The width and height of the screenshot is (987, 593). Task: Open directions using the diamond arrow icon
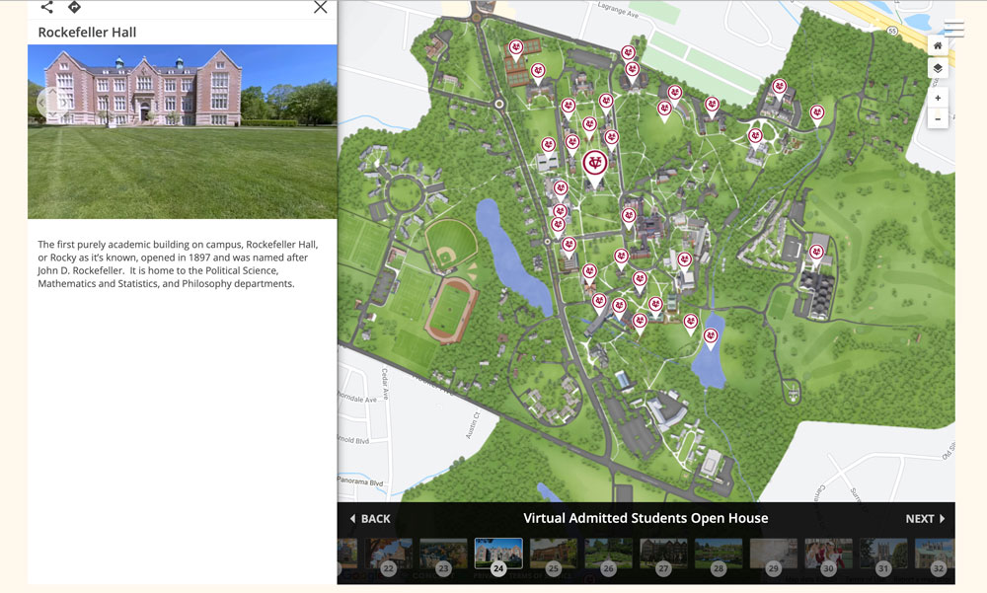pos(74,7)
